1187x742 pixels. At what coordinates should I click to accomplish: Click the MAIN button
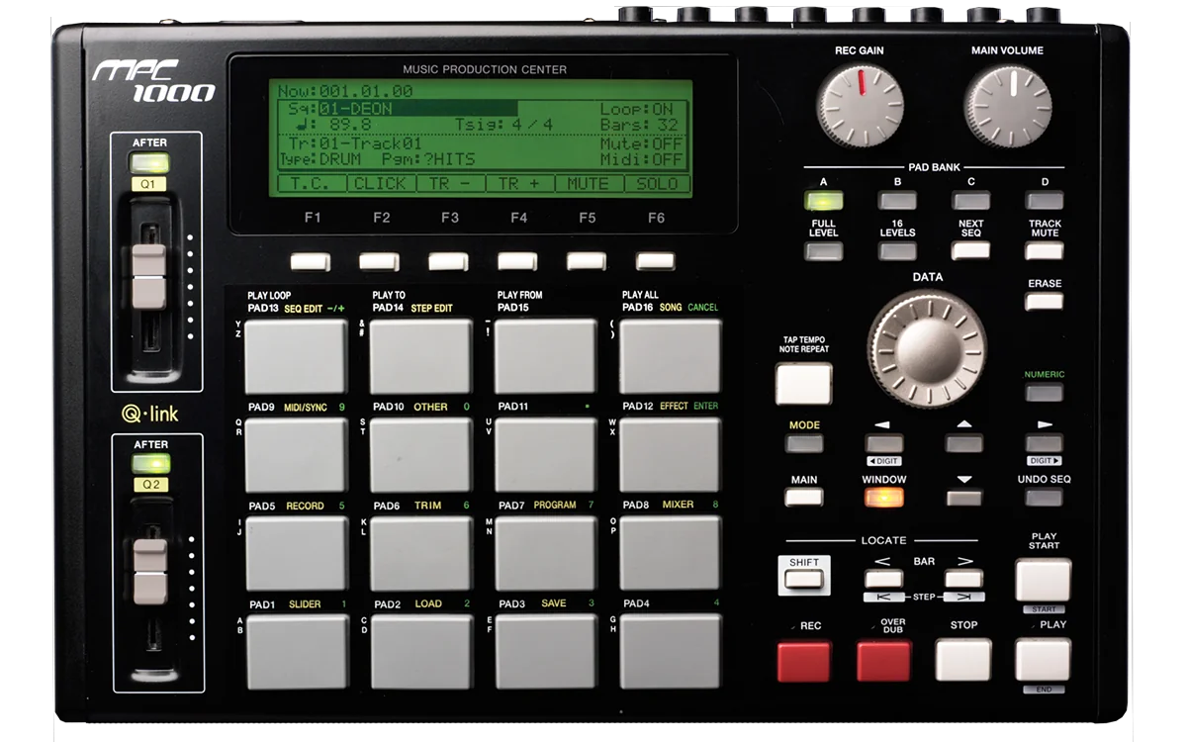point(804,497)
